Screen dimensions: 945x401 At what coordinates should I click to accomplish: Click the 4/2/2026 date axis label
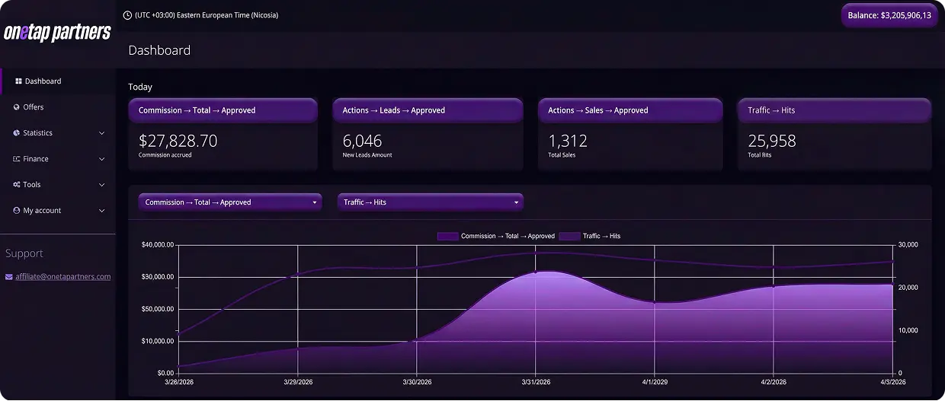pyautogui.click(x=773, y=382)
